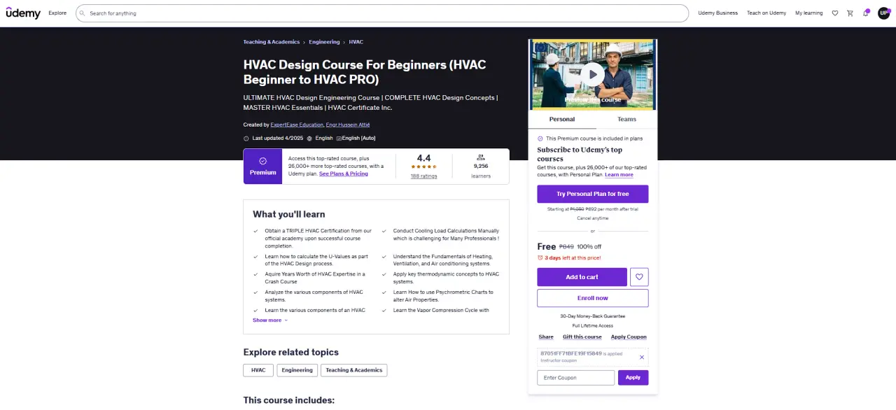The image size is (896, 410).
Task: Open the shopping cart icon
Action: pyautogui.click(x=850, y=13)
